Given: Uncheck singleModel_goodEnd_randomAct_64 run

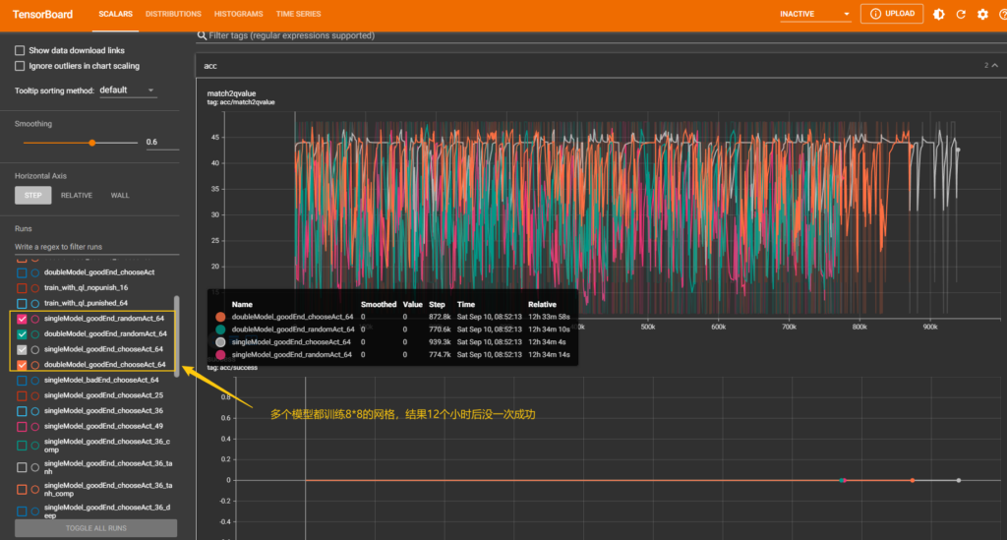Looking at the screenshot, I should click(22, 319).
